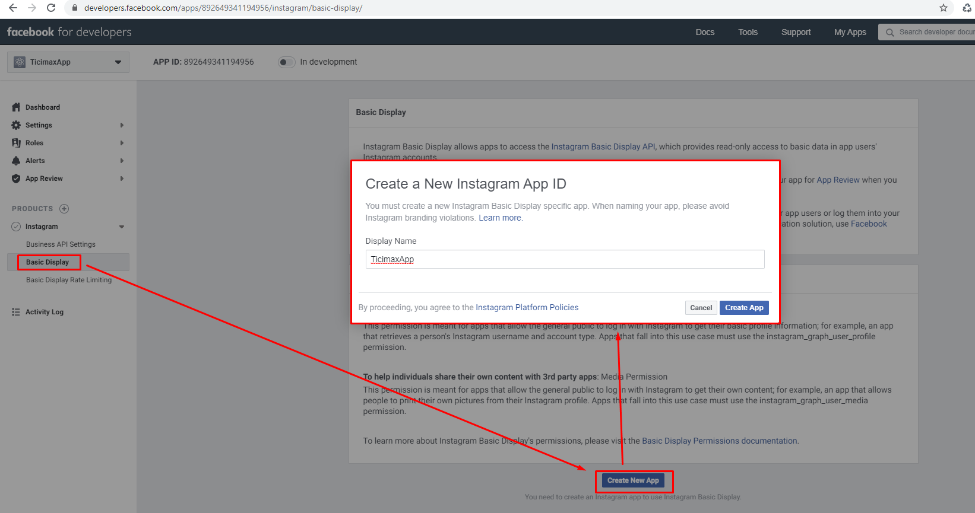Click the Settings gear icon in sidebar
This screenshot has width=975, height=513.
pos(16,125)
